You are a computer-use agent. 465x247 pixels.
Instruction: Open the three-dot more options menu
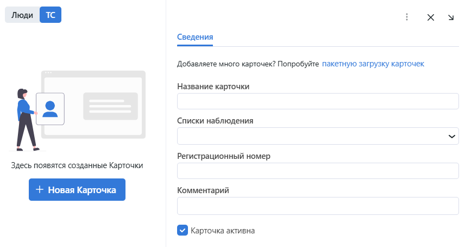point(406,17)
